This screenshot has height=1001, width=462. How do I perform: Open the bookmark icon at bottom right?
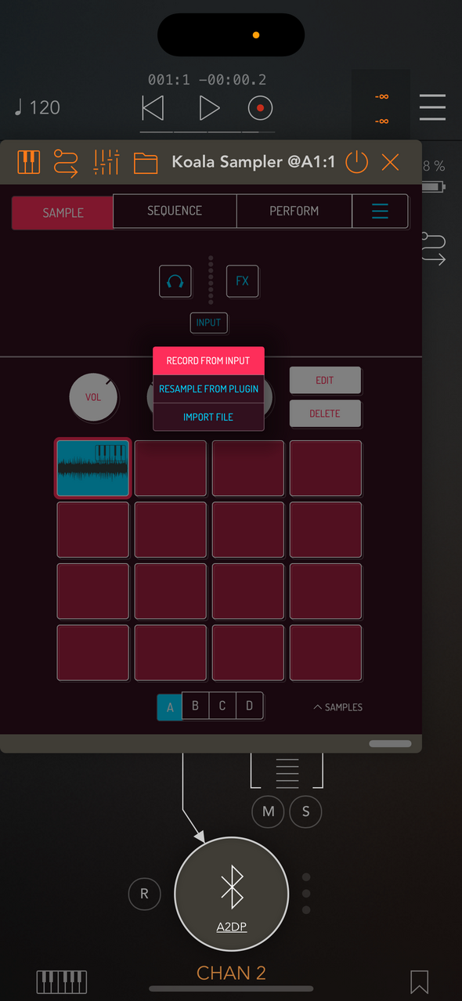pyautogui.click(x=419, y=982)
